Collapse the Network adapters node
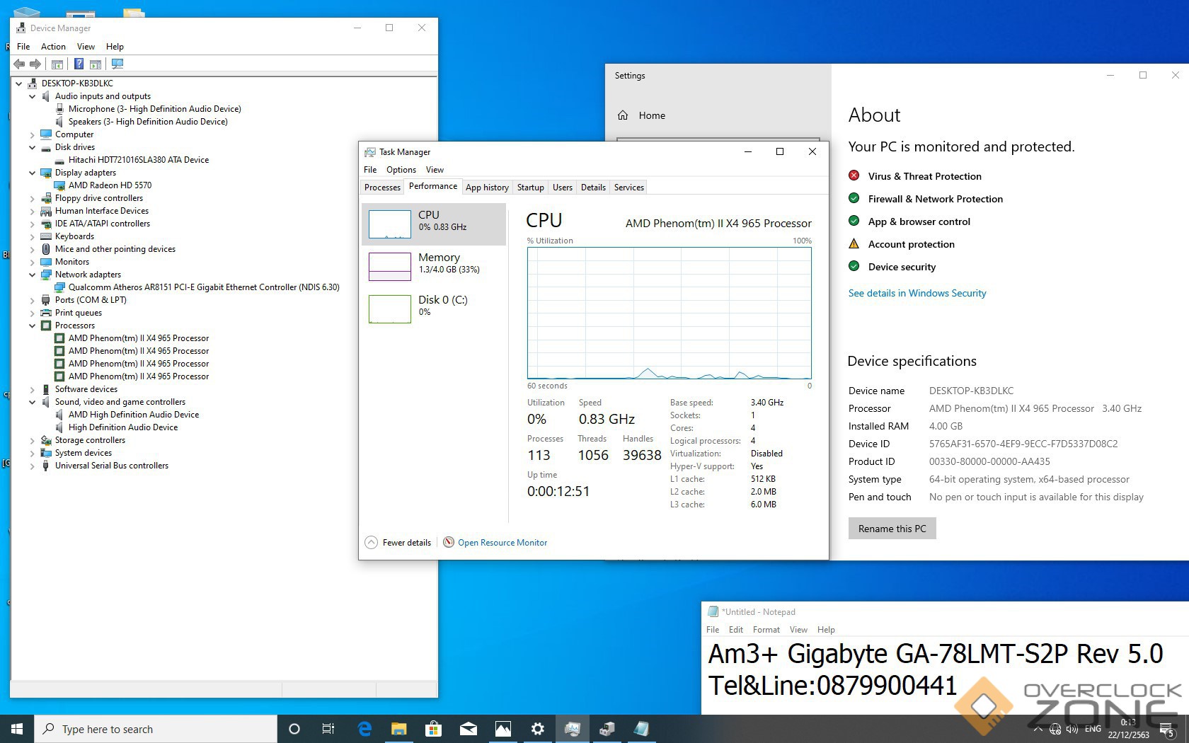 pos(32,275)
